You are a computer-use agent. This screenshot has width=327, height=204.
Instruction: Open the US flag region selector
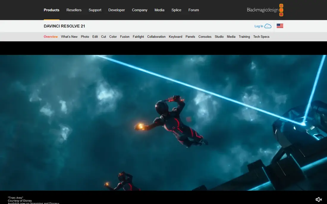coord(280,26)
